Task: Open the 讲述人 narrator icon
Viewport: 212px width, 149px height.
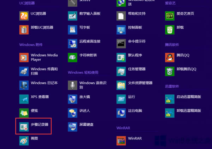Action: point(72,113)
